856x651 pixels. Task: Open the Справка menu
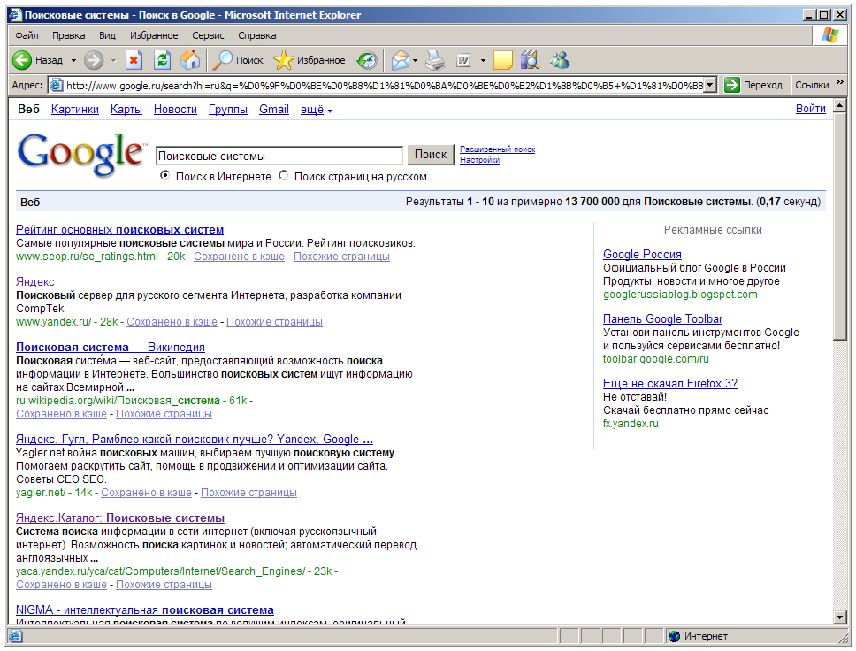(256, 35)
